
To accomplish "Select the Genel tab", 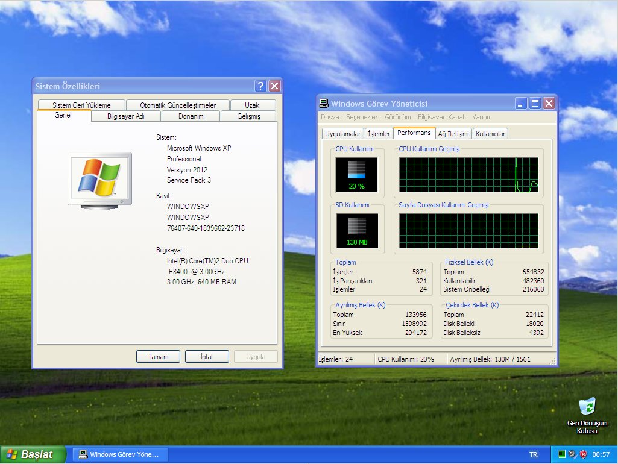I will [x=63, y=115].
